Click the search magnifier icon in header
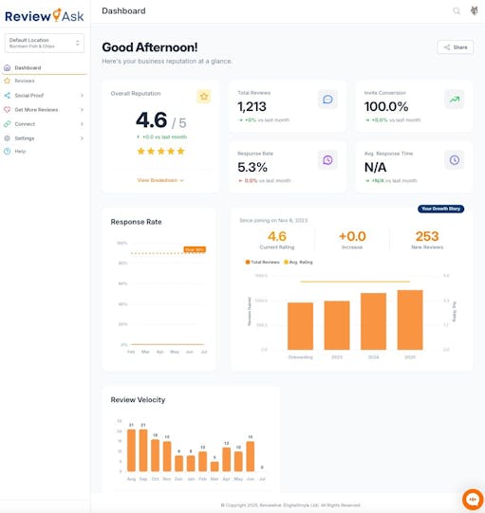The height and width of the screenshot is (513, 485). coord(457,11)
